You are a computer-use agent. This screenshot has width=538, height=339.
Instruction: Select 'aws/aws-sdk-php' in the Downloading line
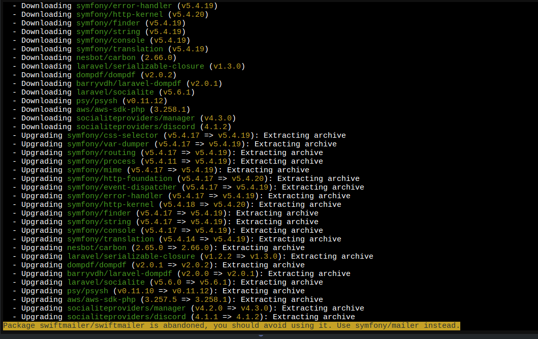point(110,109)
